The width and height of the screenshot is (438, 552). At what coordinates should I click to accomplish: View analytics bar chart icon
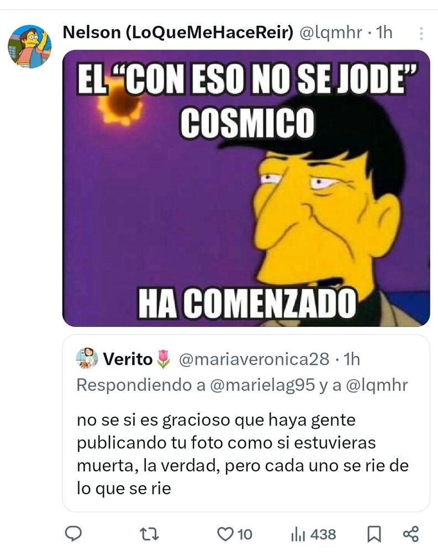point(298,535)
